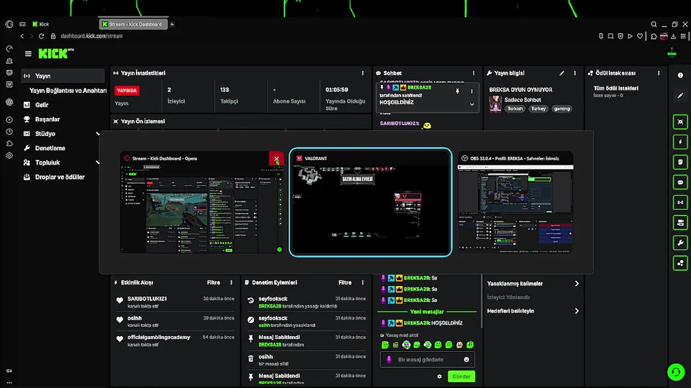Open Denetim Eylemleri three-dot menu
The image size is (691, 388).
coord(363,282)
